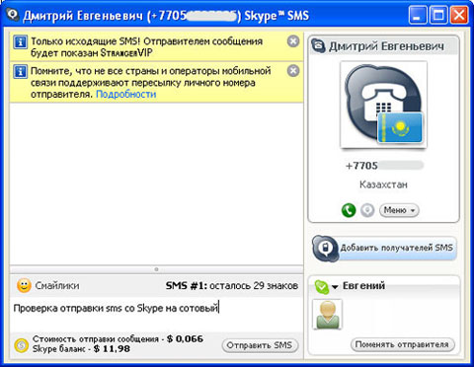The height and width of the screenshot is (367, 474).
Task: Click the info icon of the mobile operators notice
Action: 20,71
